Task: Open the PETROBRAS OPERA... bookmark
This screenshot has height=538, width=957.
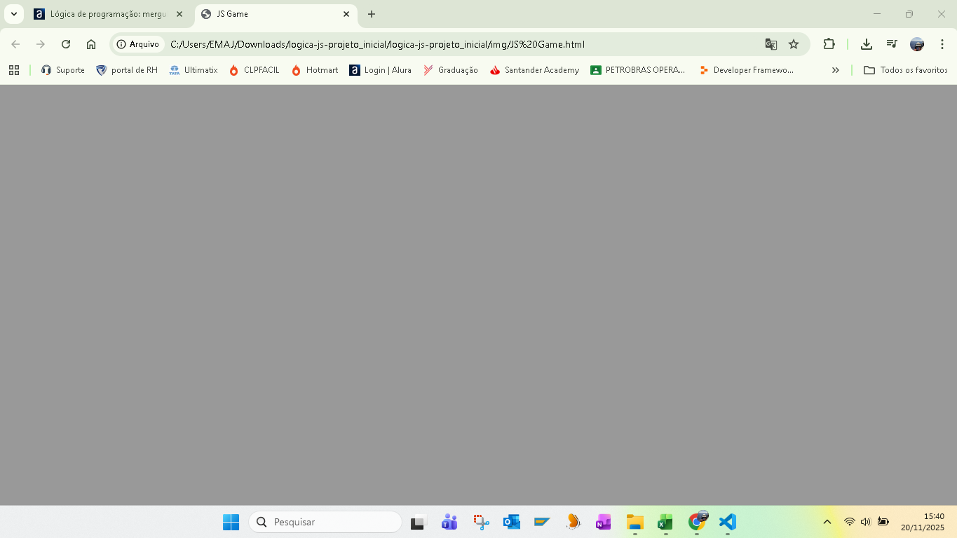Action: [638, 70]
